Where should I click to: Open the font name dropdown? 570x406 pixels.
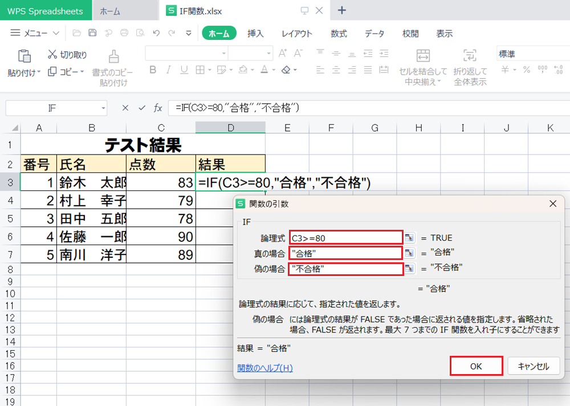click(x=224, y=54)
